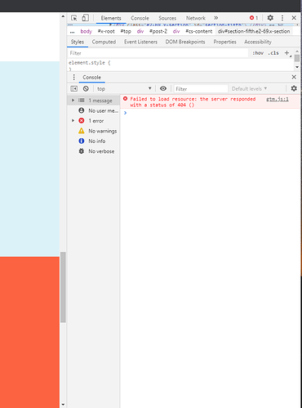Click the page vertical scrollbar thumb
The width and height of the screenshot is (302, 408).
coord(63,287)
